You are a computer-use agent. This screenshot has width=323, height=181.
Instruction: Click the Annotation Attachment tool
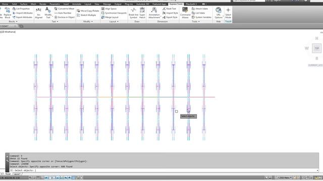(x=154, y=13)
